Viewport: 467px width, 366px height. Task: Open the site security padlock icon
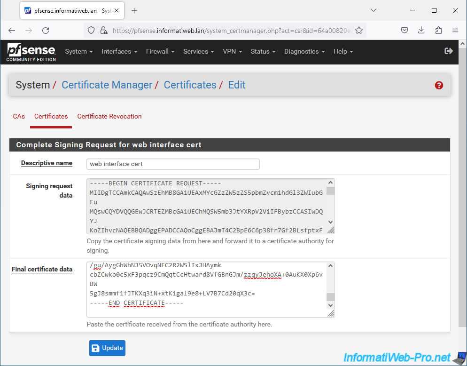point(104,30)
